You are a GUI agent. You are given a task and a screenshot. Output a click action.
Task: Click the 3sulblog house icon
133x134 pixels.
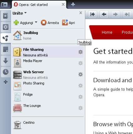click(x=18, y=35)
